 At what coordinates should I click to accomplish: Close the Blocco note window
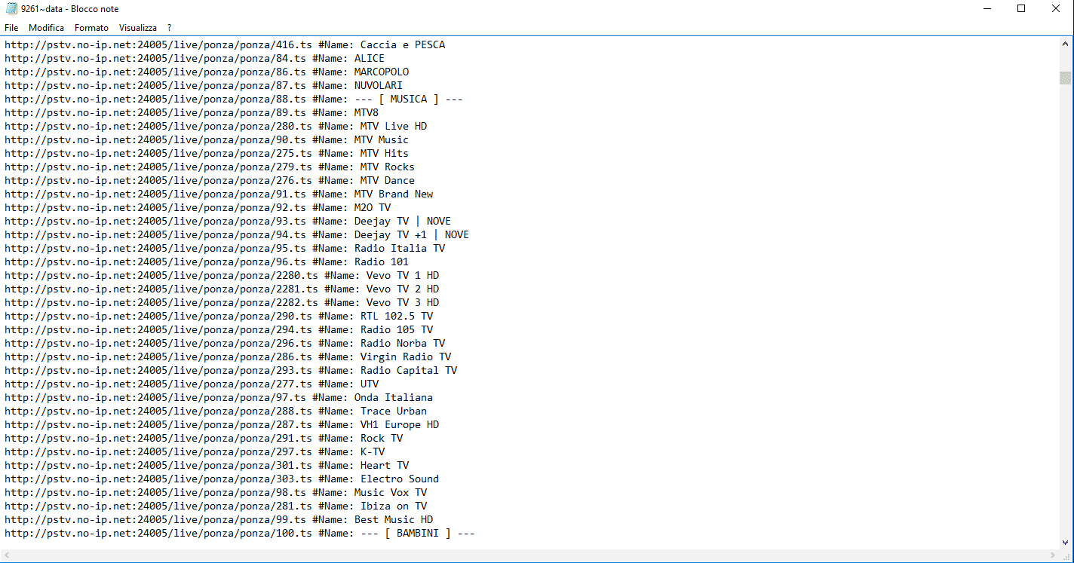[x=1056, y=9]
